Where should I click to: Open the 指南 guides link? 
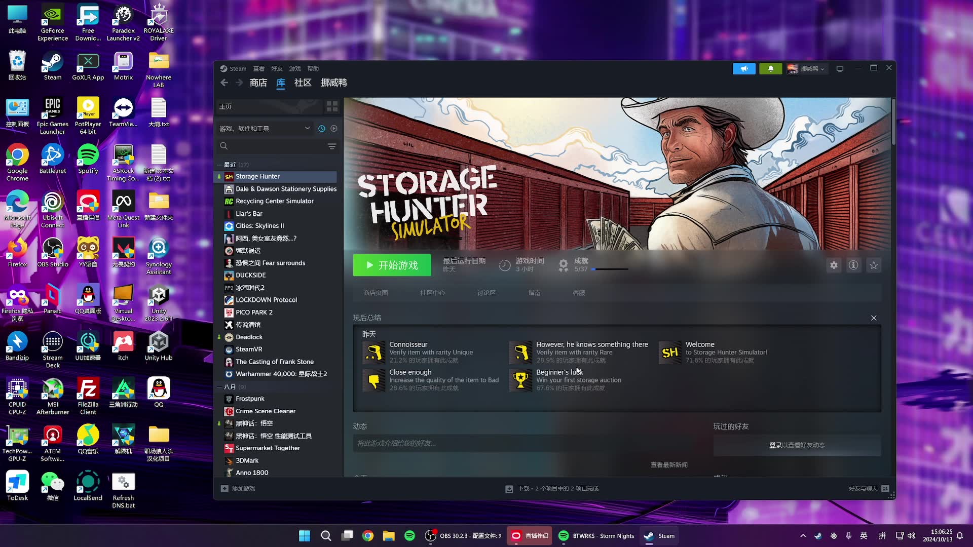pyautogui.click(x=534, y=293)
